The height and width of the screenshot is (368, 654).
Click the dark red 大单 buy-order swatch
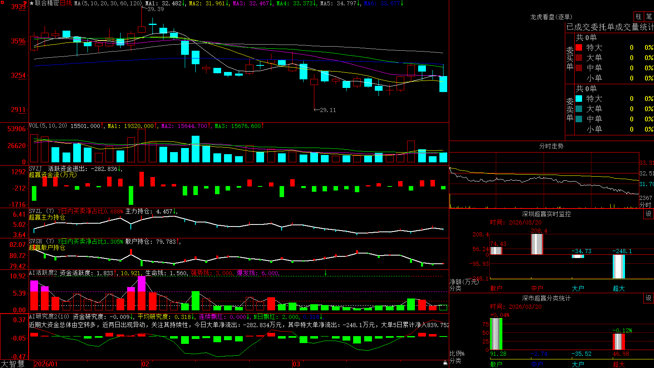579,58
